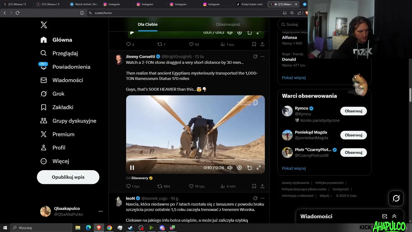Open Jimmy Corsetti profile avatar
Viewport: 412px width, 232px height.
[x=119, y=59]
